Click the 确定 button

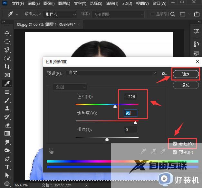(x=186, y=74)
